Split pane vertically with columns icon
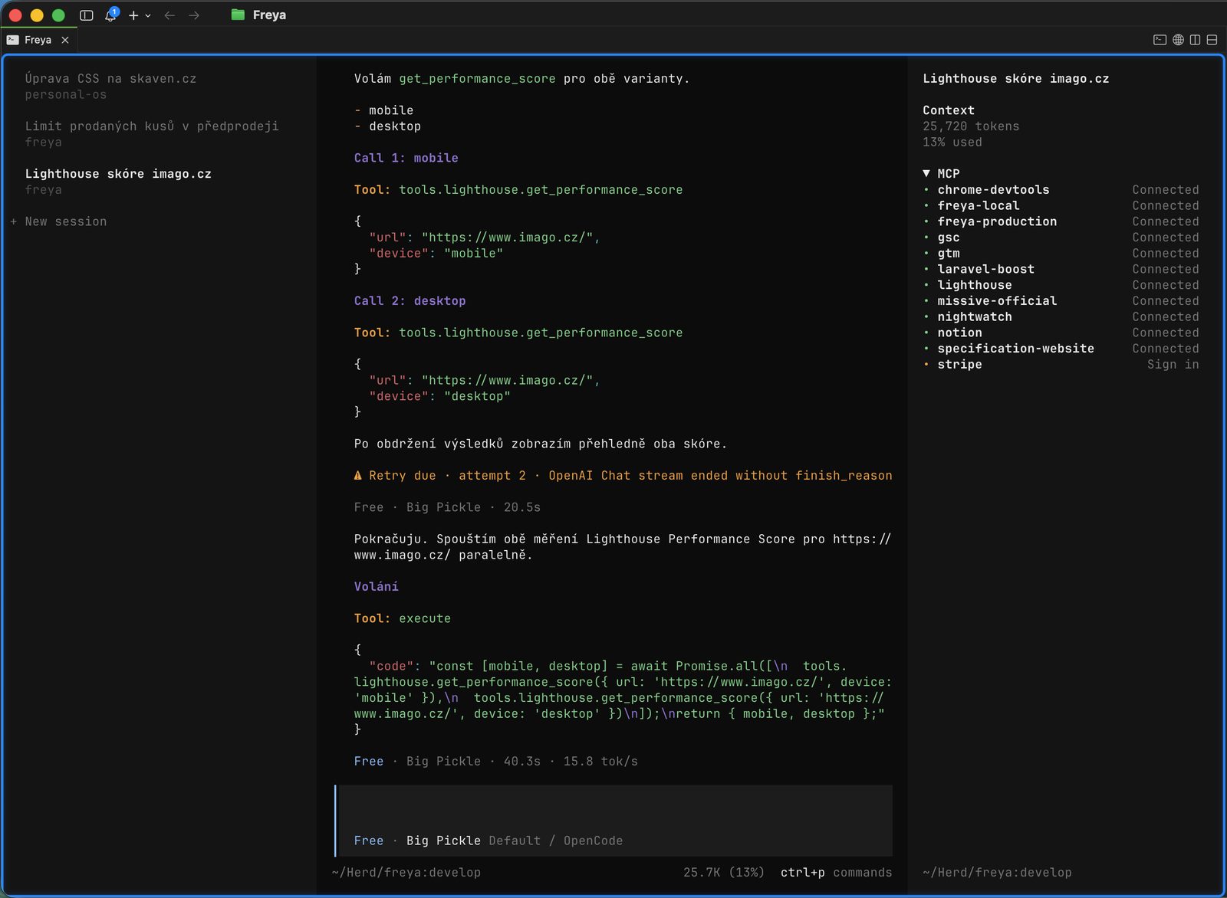Image resolution: width=1227 pixels, height=898 pixels. [x=1195, y=40]
